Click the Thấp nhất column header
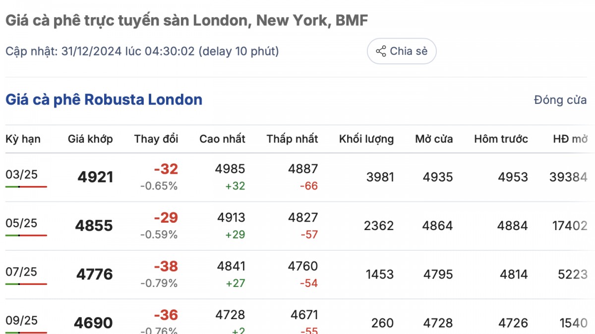Screen dimensions: 595x334 pyautogui.click(x=292, y=139)
